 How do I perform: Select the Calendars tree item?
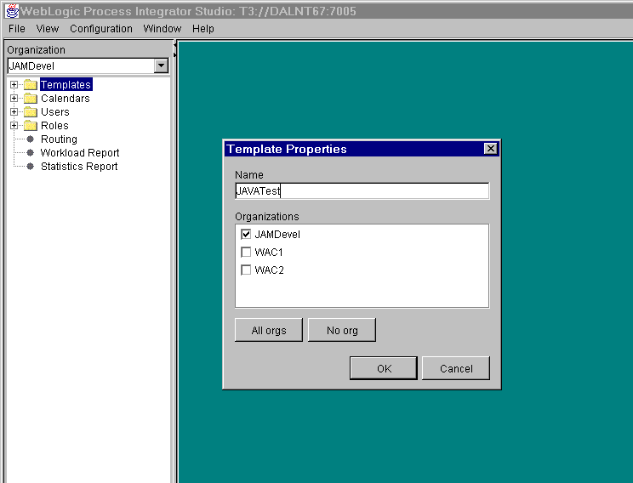pyautogui.click(x=65, y=99)
